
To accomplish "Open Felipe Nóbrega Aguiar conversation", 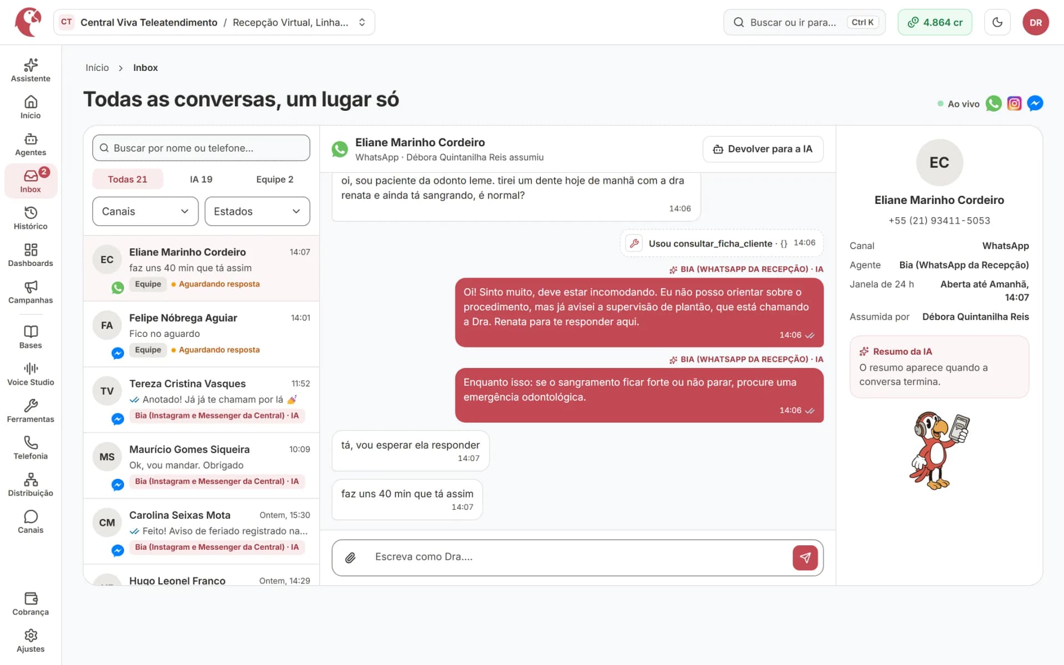I will [x=201, y=334].
